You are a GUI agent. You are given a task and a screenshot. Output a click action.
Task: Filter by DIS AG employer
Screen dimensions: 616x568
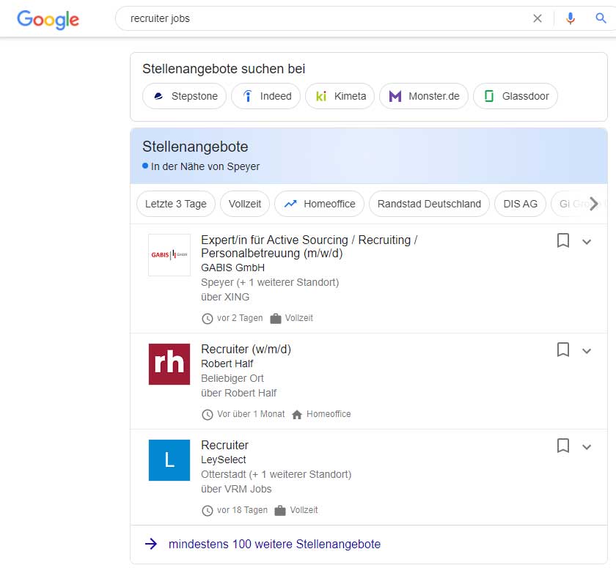520,204
